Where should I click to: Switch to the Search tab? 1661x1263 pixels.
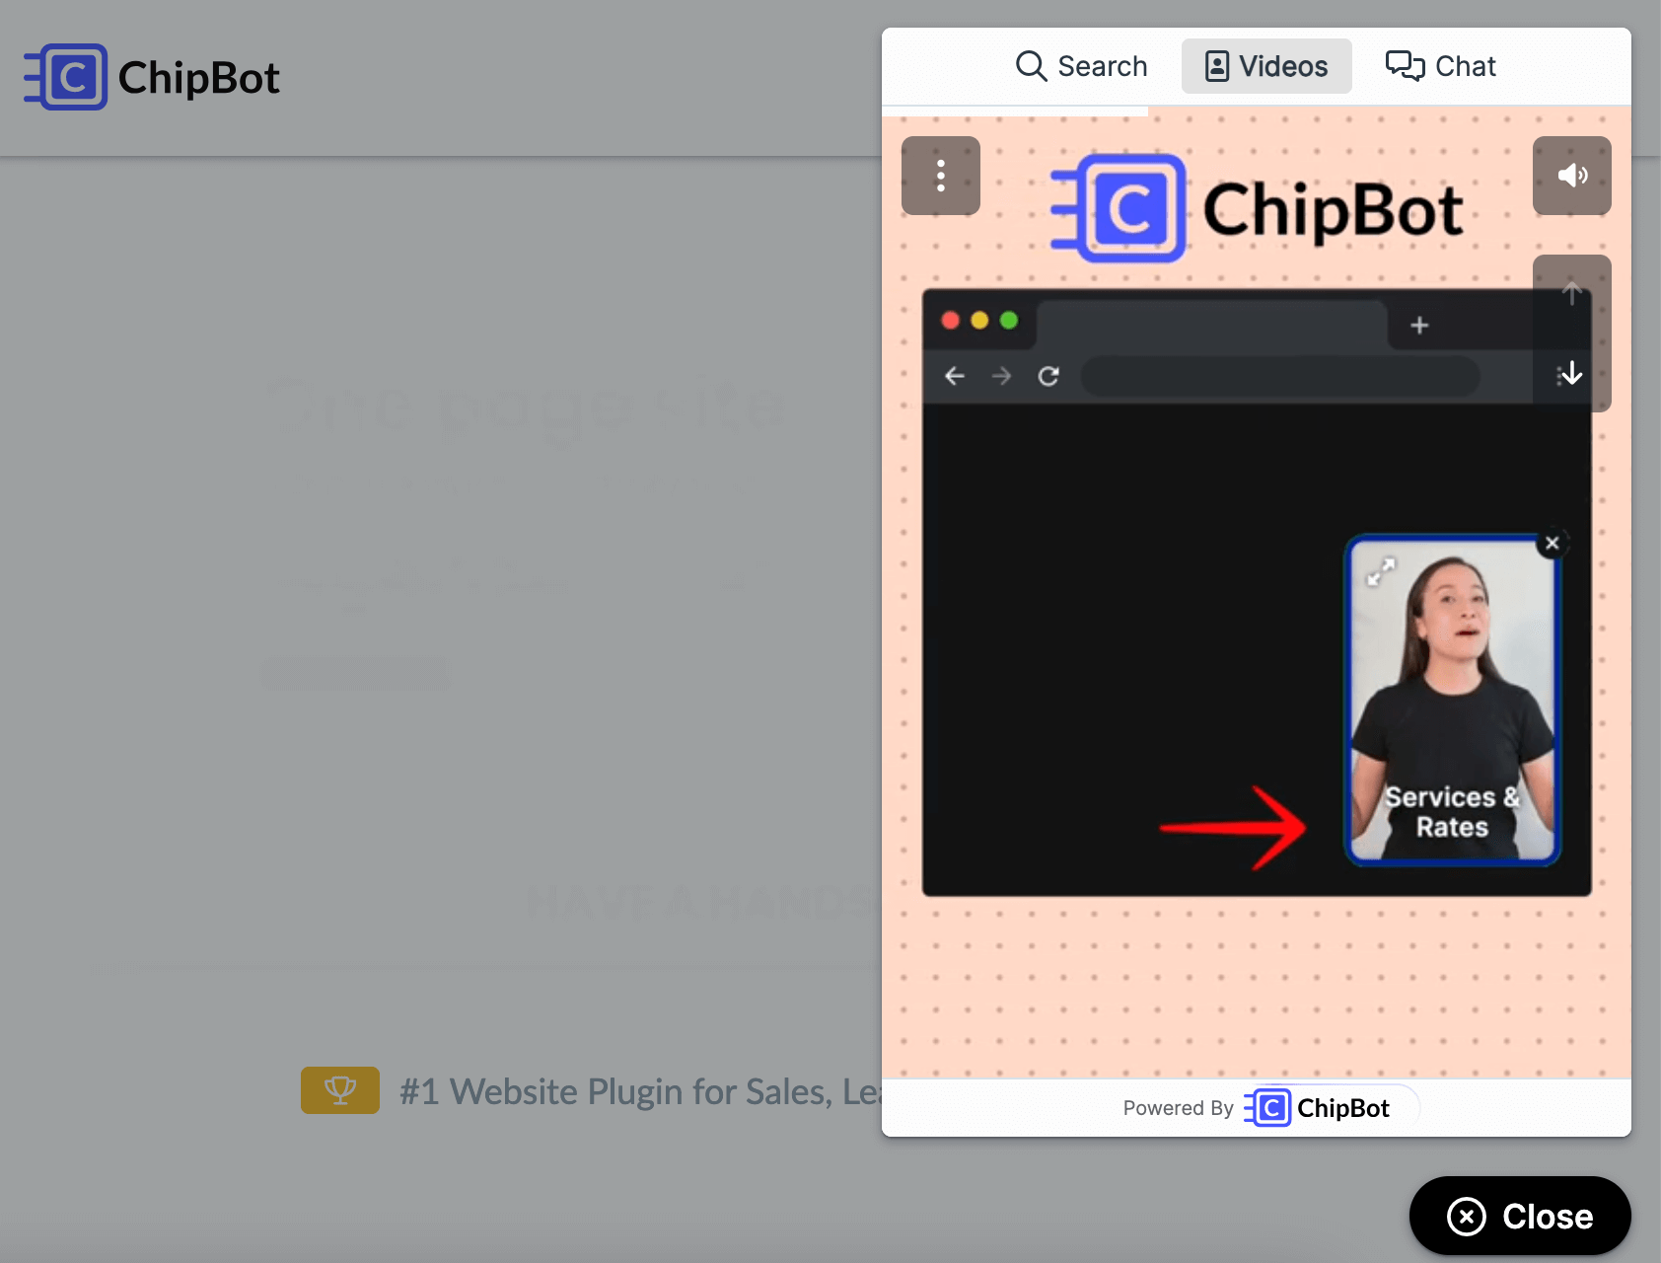click(1081, 66)
